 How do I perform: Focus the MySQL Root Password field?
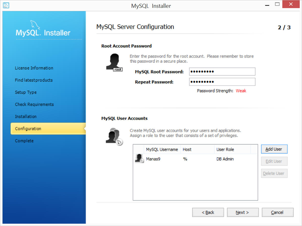(222, 71)
